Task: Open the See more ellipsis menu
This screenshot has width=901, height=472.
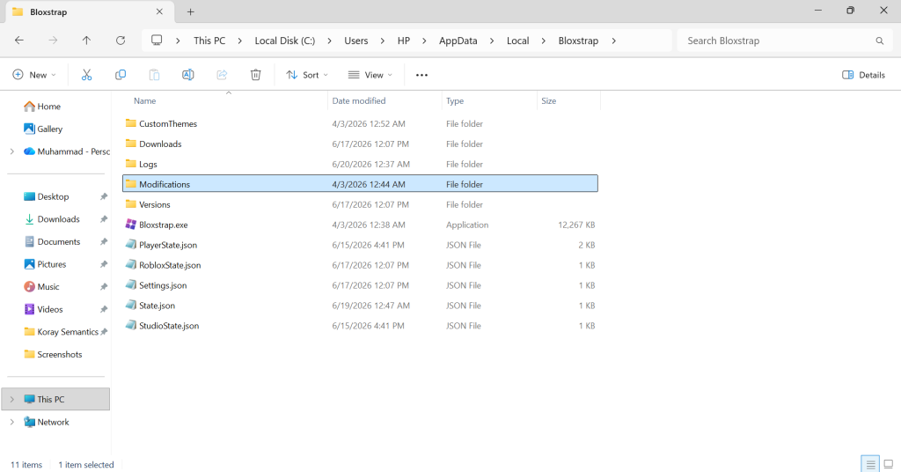Action: (x=421, y=75)
